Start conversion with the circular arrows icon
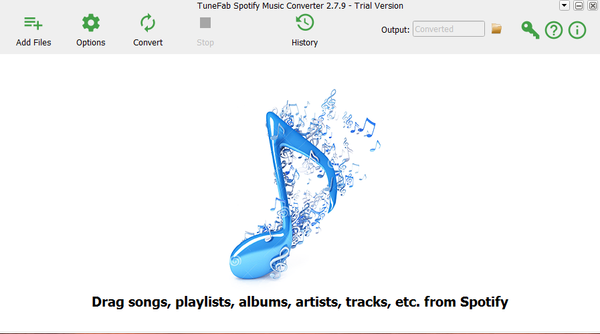 (x=148, y=23)
